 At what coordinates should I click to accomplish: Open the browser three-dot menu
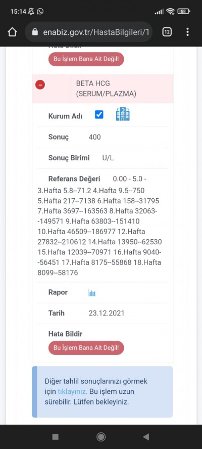click(x=187, y=32)
